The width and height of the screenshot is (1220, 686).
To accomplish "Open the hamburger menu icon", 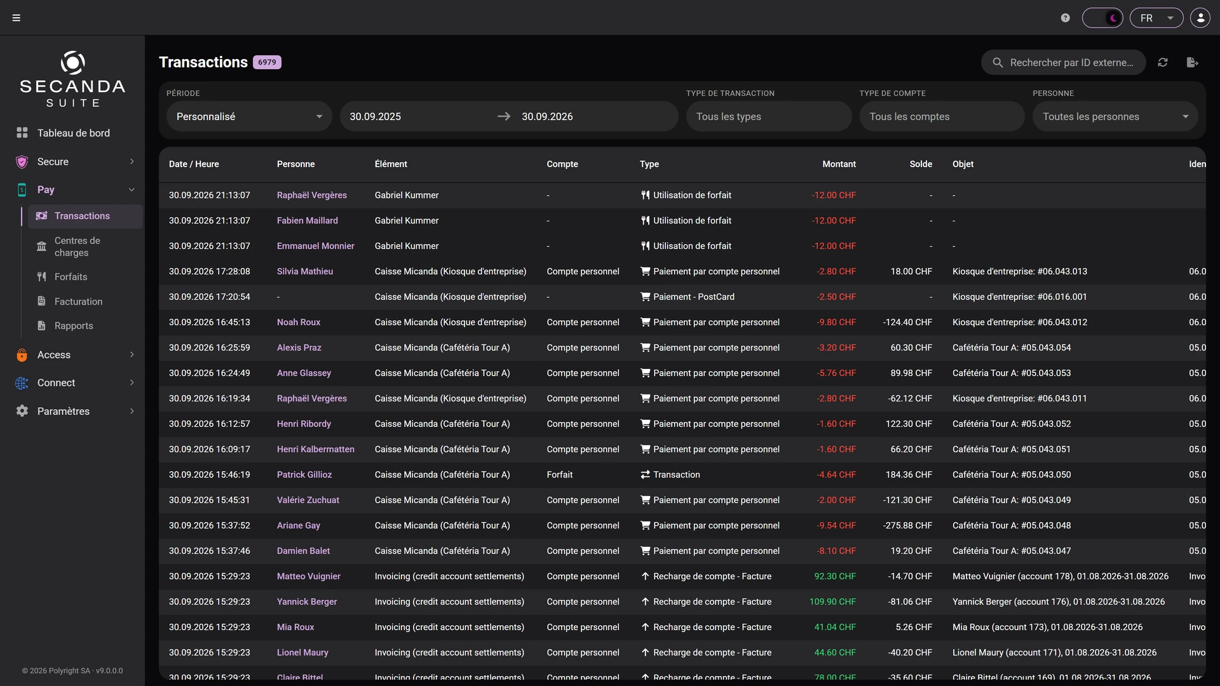I will tap(17, 18).
